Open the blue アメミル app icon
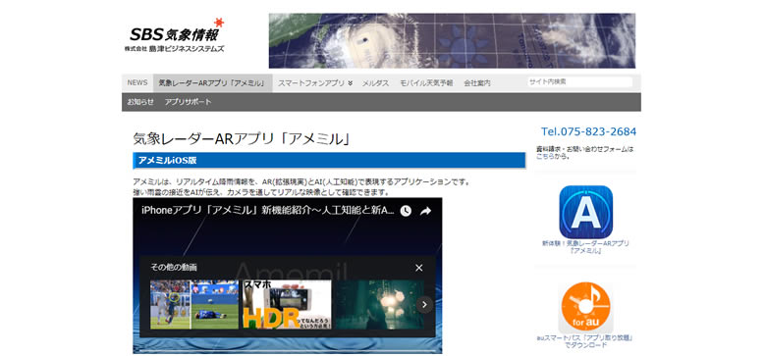The height and width of the screenshot is (356, 765). click(x=585, y=212)
